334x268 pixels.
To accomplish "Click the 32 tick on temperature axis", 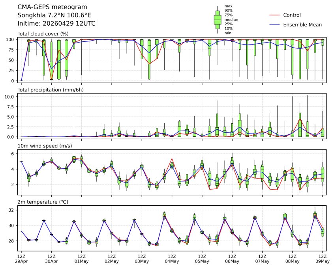I will click(x=12, y=210).
